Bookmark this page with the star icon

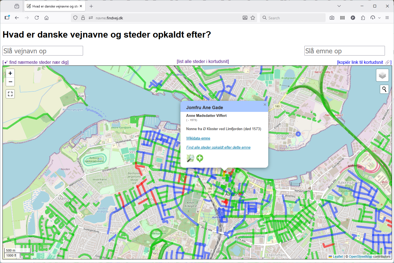click(x=253, y=18)
